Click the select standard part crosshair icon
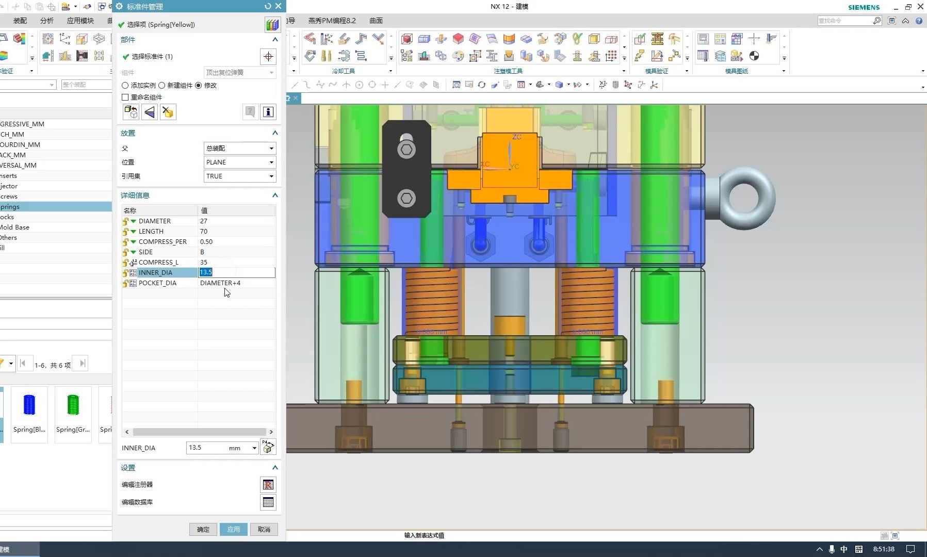This screenshot has width=927, height=557. [268, 57]
